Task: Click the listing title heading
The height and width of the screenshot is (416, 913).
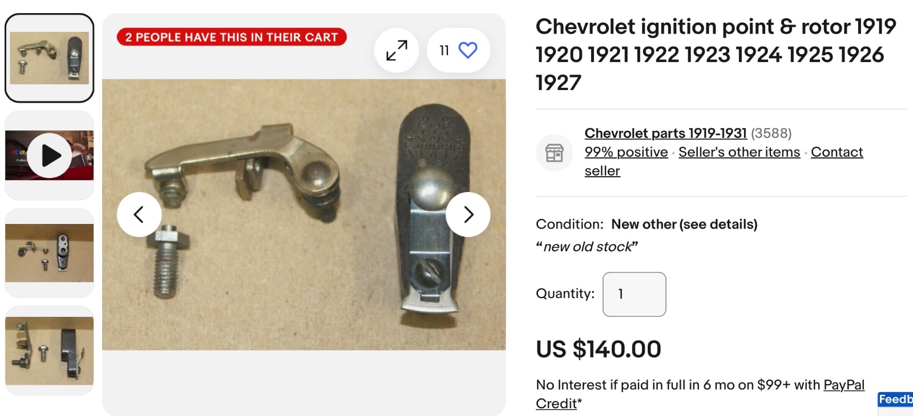Action: tap(716, 54)
